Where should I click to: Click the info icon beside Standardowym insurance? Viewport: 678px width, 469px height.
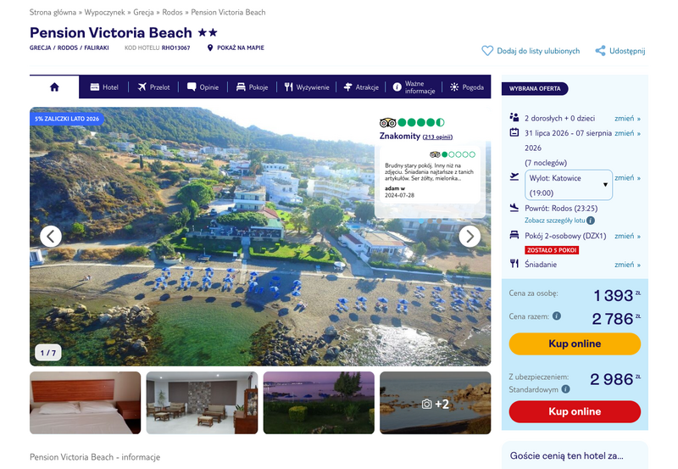click(565, 389)
